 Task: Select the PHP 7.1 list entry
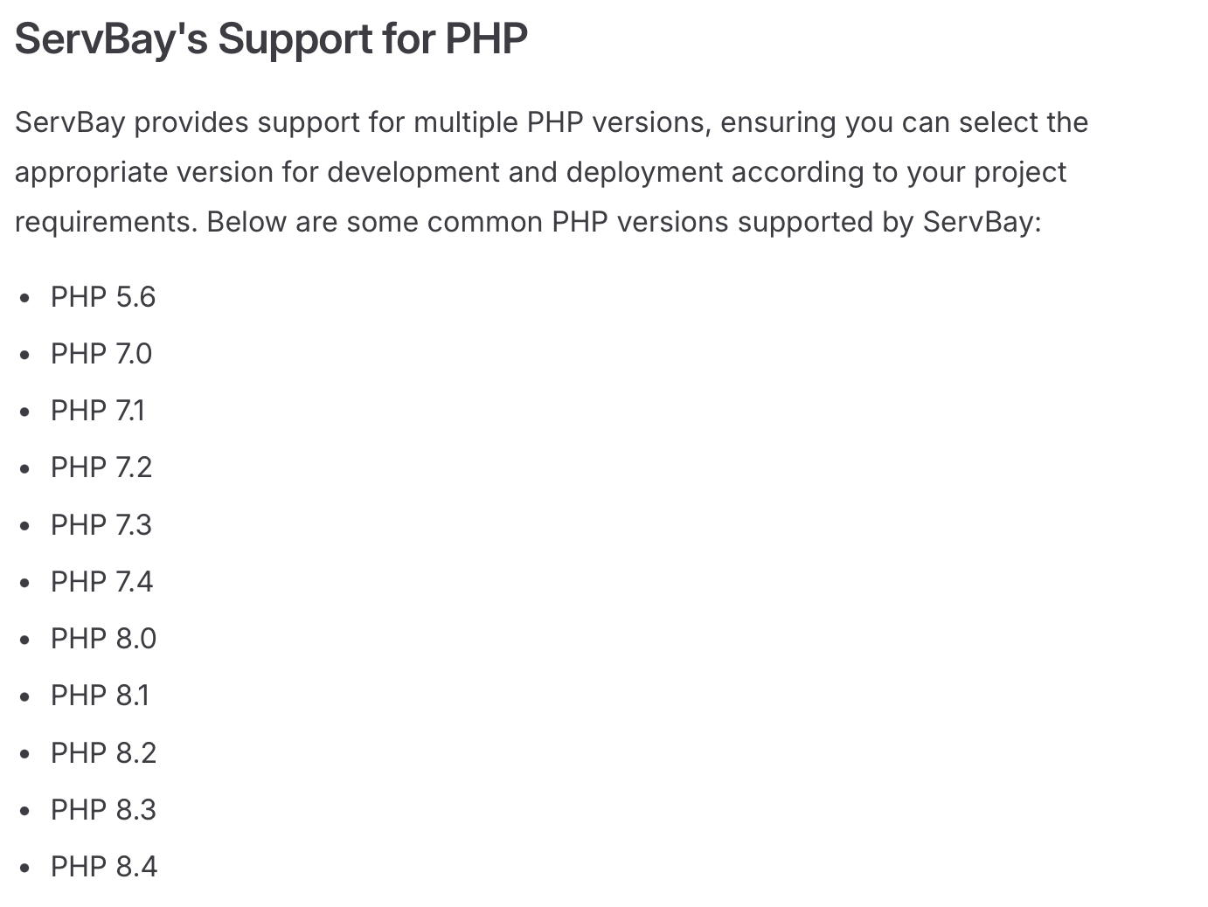[98, 411]
